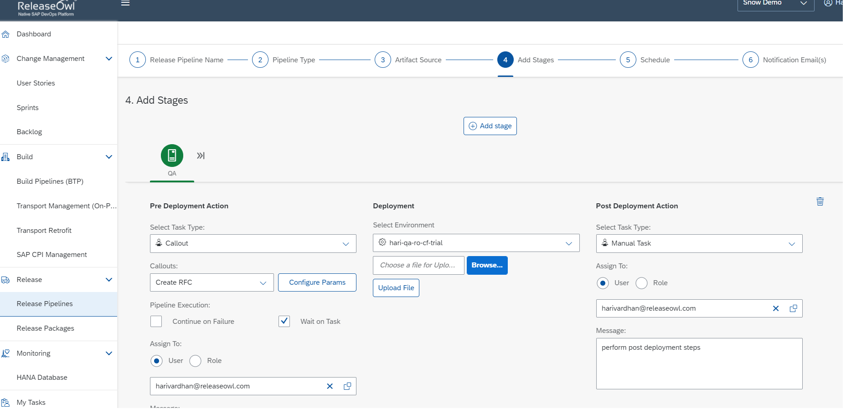Open the Callouts dropdown showing Create RFC
846x413 pixels.
211,282
